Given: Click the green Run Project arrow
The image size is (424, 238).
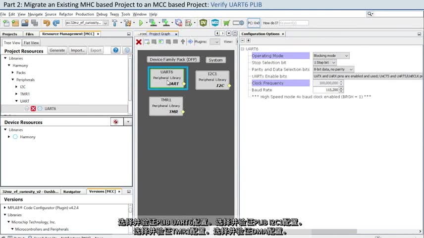Looking at the screenshot, I should coord(141,23).
